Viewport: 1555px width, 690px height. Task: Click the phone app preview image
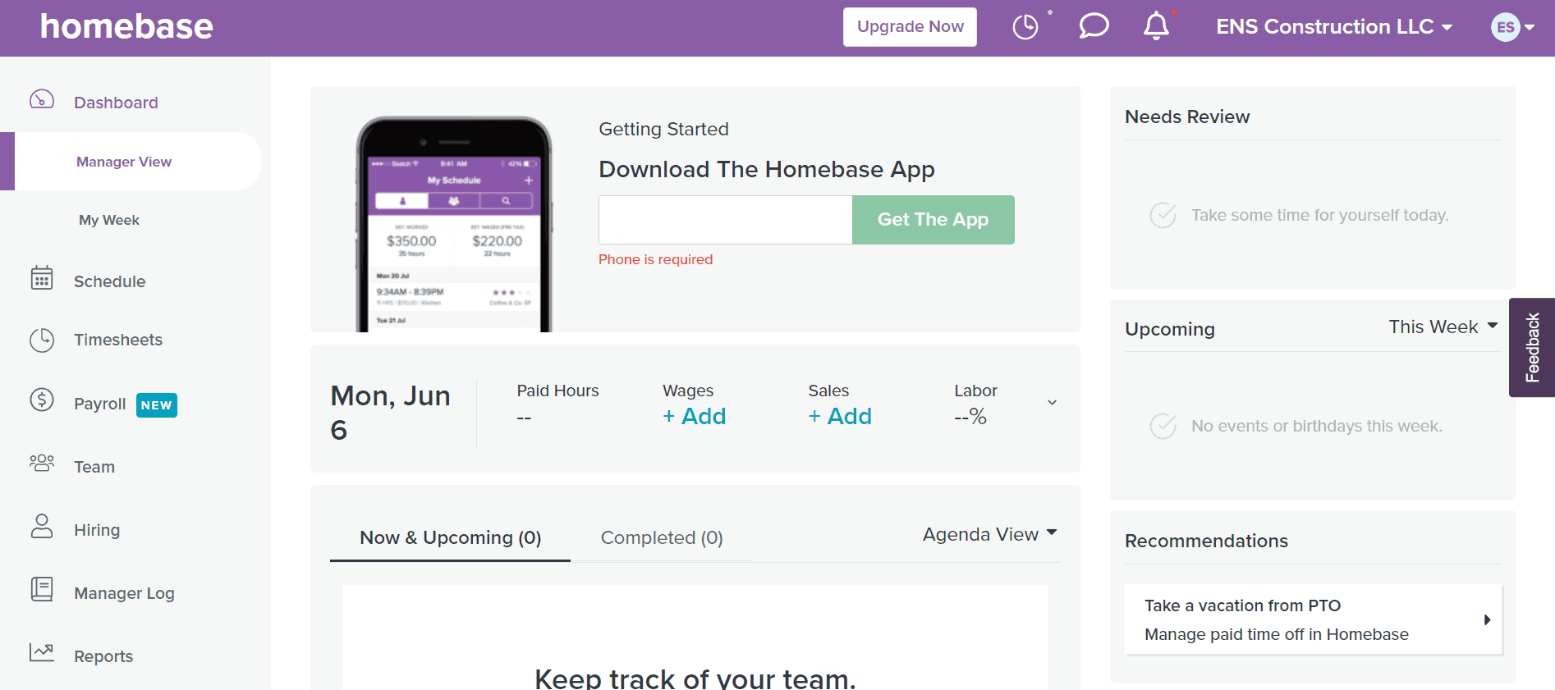coord(454,224)
